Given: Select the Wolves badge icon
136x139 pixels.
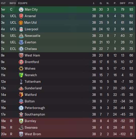Looking at the screenshot, I should tap(21, 69).
